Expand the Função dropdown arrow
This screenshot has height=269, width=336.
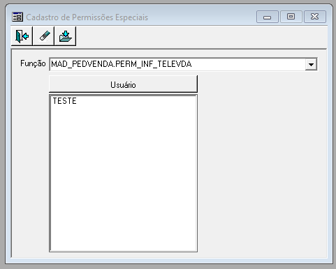[x=311, y=64]
